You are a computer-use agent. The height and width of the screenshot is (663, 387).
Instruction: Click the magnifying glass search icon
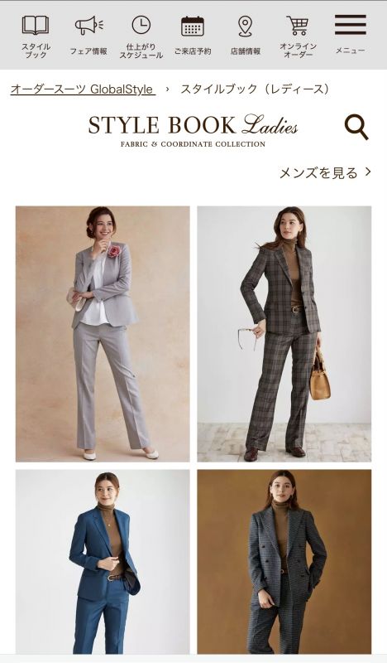(356, 127)
